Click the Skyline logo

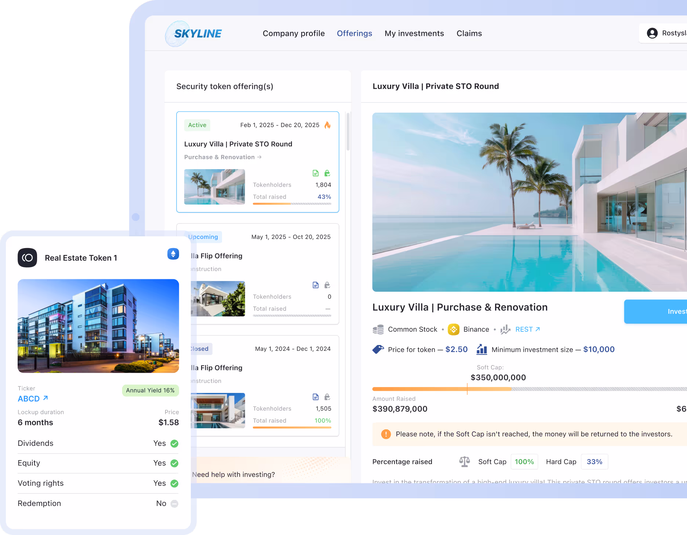[x=193, y=33]
